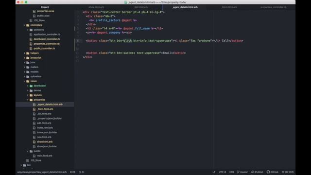Open properties_controller.rb in tree

click(x=47, y=44)
